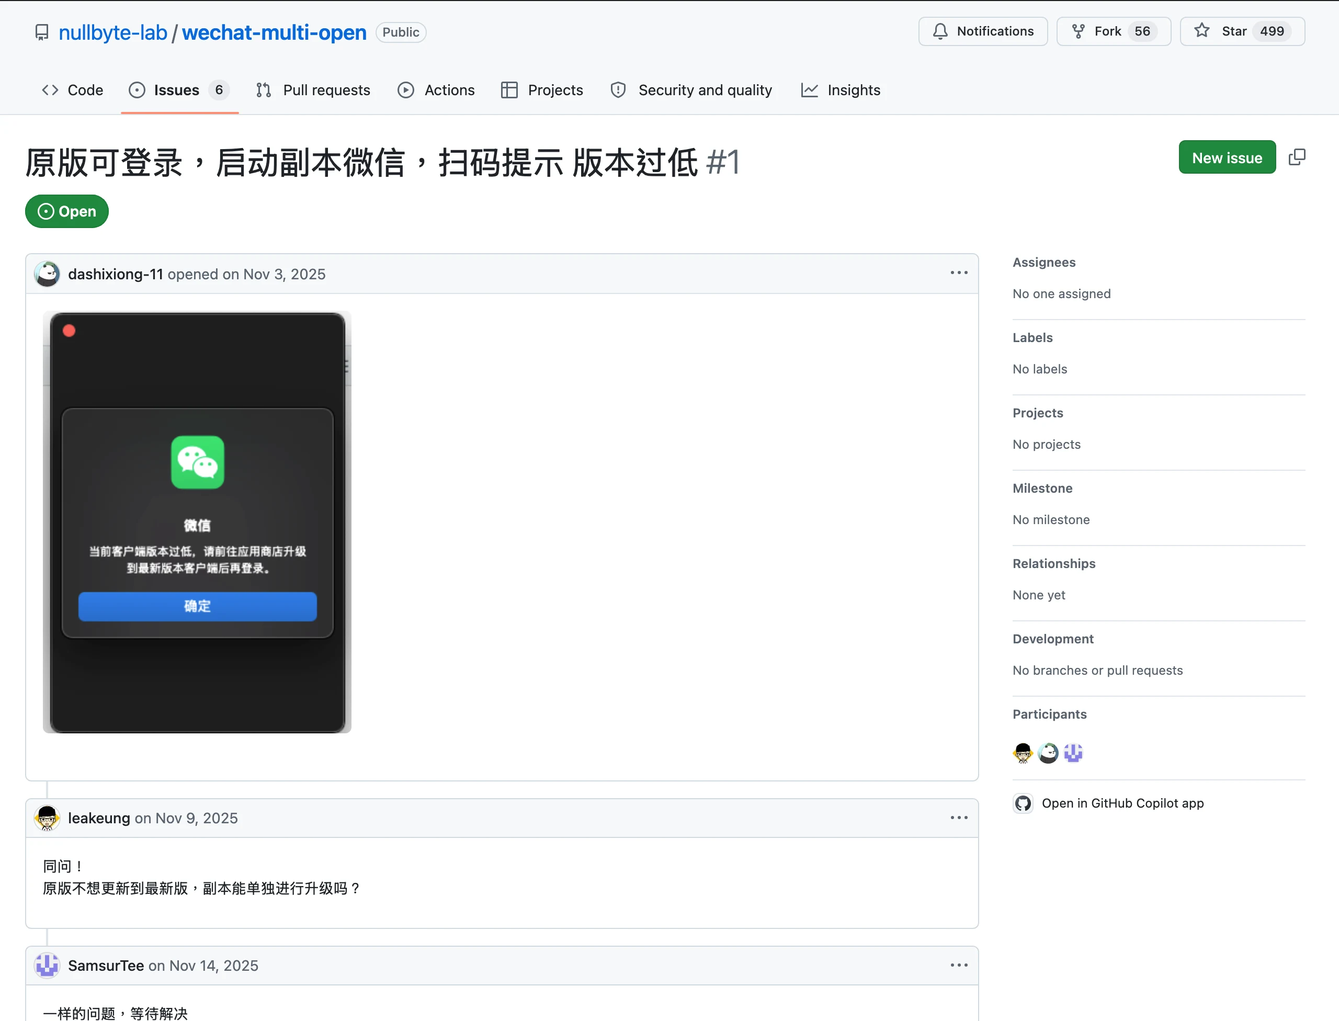Open the Pull requests tab
Image resolution: width=1339 pixels, height=1021 pixels.
[314, 90]
